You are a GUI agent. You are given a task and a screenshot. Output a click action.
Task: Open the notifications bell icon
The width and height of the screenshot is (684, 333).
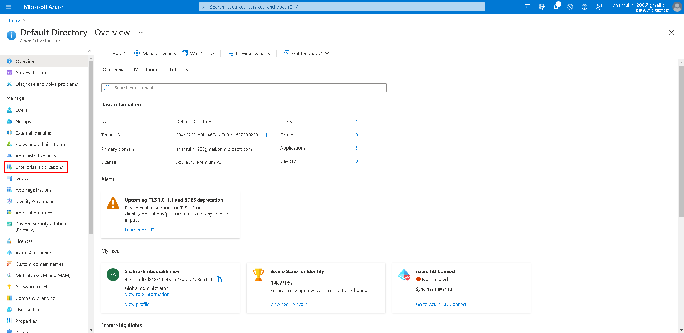(x=556, y=7)
